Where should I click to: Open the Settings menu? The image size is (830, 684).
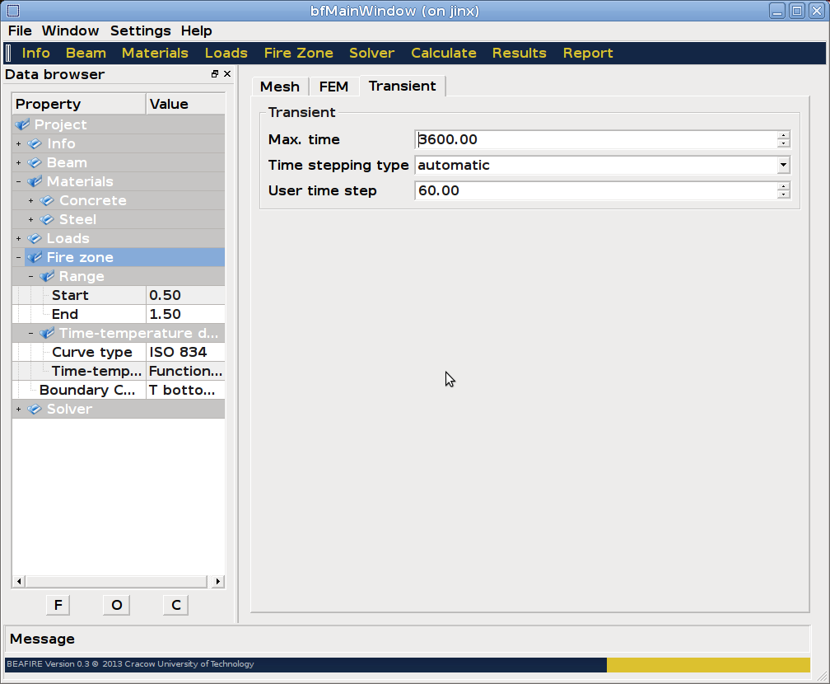click(x=140, y=30)
